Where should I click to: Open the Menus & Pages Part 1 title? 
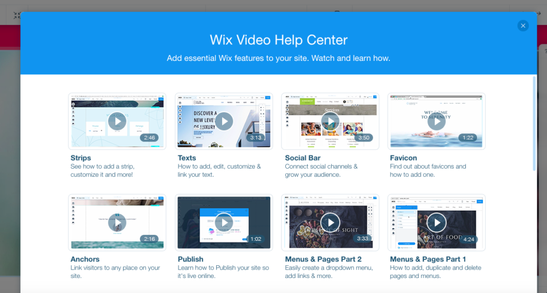pyautogui.click(x=428, y=259)
